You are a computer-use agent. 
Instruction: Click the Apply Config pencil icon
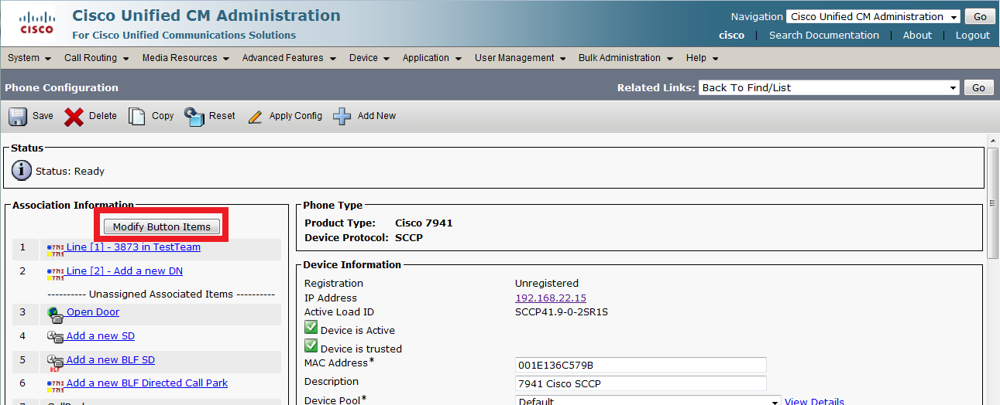tap(255, 117)
